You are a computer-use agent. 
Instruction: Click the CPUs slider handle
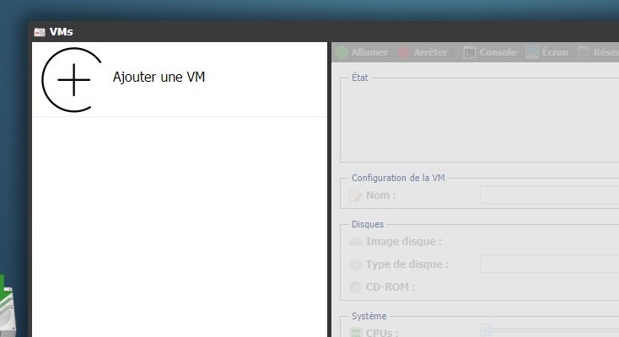(x=486, y=330)
